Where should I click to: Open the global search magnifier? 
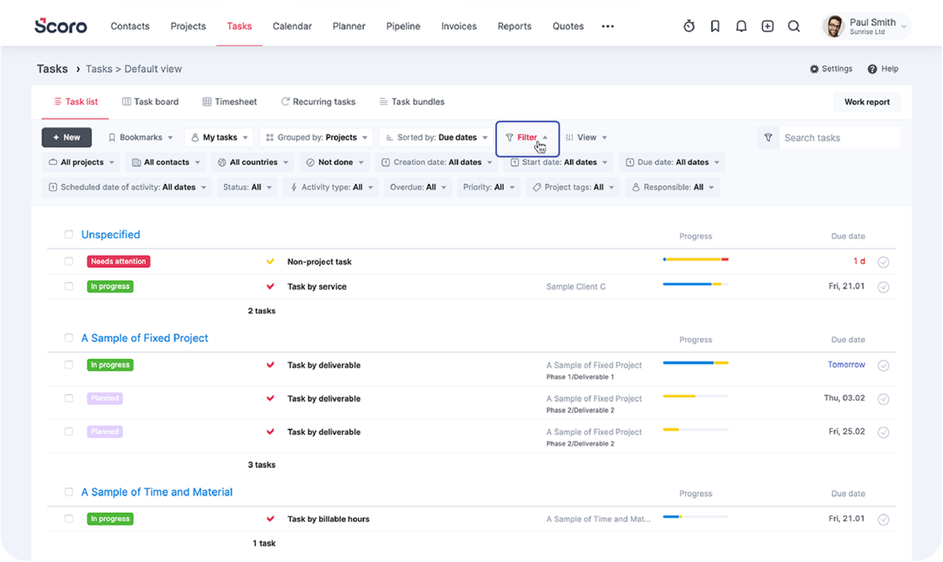[x=793, y=26]
